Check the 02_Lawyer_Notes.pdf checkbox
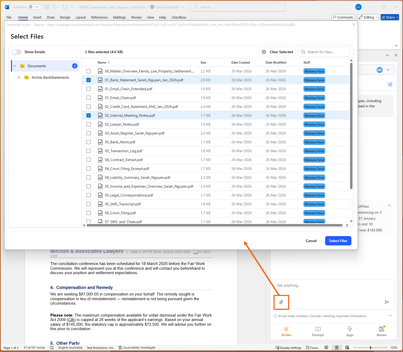Viewport: 403px width, 352px height. tap(89, 124)
